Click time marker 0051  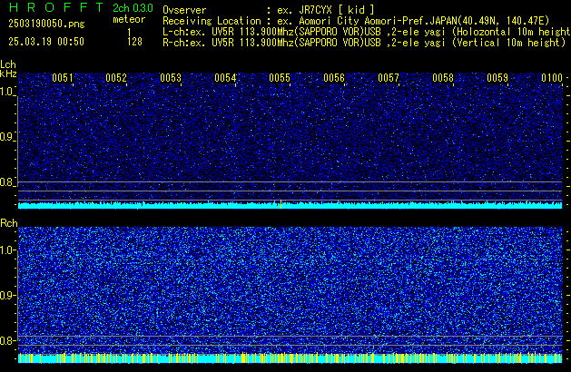click(x=63, y=78)
